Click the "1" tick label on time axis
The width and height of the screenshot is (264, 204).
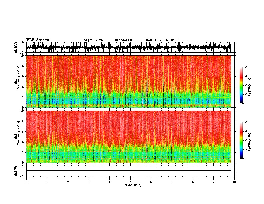click(x=47, y=182)
